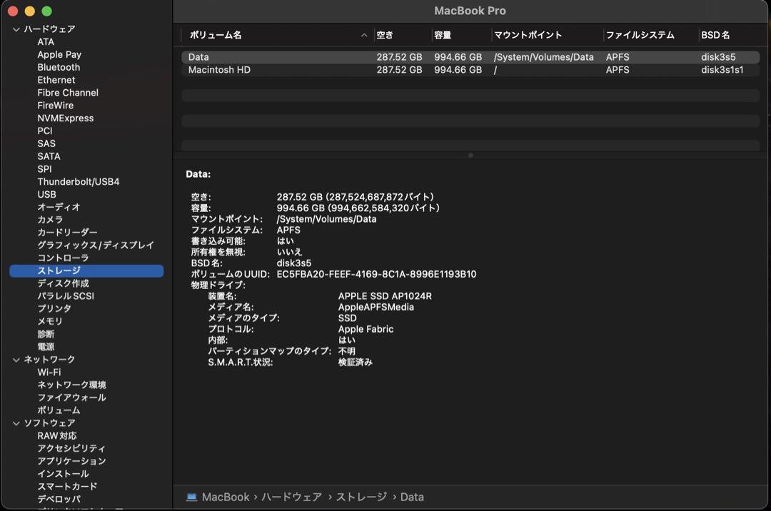Click ハードウェア in the path bar
This screenshot has height=511, width=771.
291,497
